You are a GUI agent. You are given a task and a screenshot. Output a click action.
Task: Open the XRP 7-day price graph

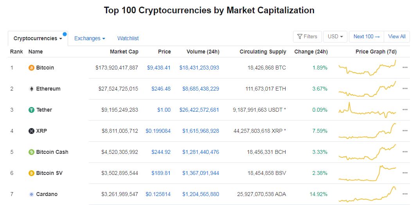coord(367,131)
